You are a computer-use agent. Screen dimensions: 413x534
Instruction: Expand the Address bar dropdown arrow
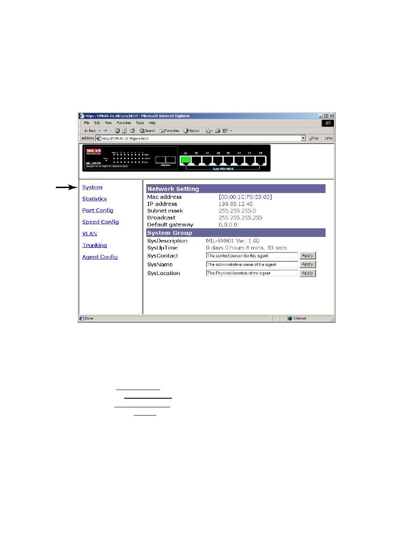click(x=303, y=138)
